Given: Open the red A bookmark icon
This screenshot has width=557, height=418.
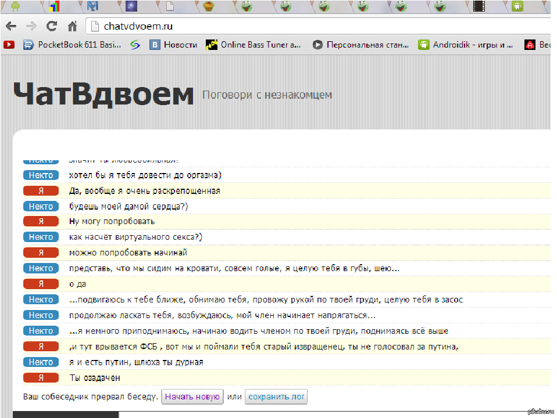Looking at the screenshot, I should coord(530,45).
